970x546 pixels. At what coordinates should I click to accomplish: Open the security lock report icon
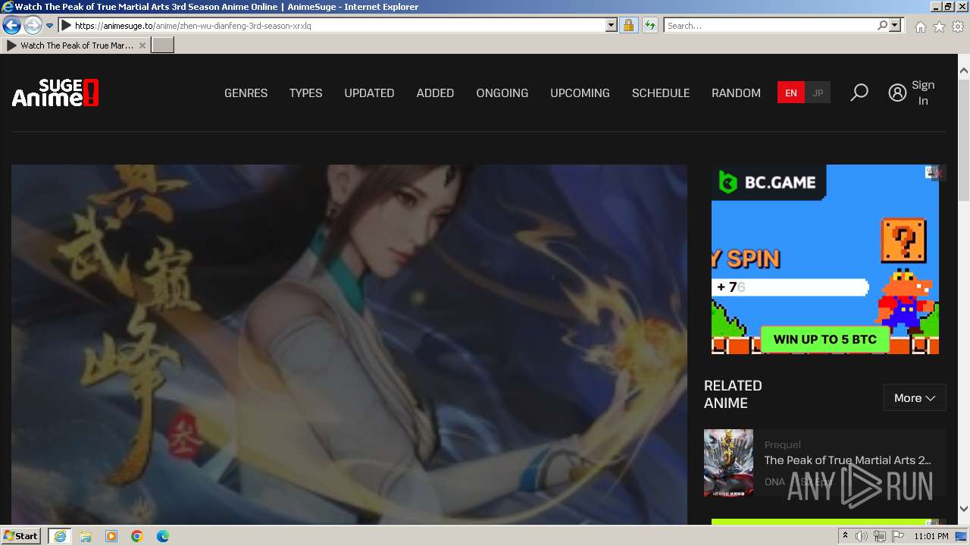pos(628,26)
